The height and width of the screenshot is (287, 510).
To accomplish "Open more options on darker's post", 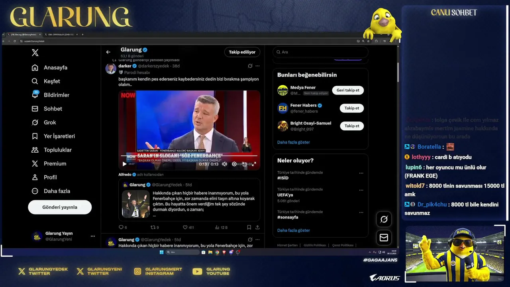I will [257, 66].
